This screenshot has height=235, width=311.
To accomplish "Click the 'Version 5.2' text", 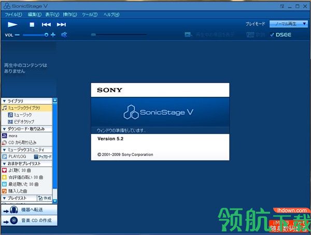I will click(110, 139).
